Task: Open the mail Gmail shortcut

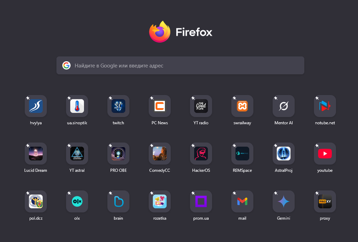Action: [x=242, y=201]
